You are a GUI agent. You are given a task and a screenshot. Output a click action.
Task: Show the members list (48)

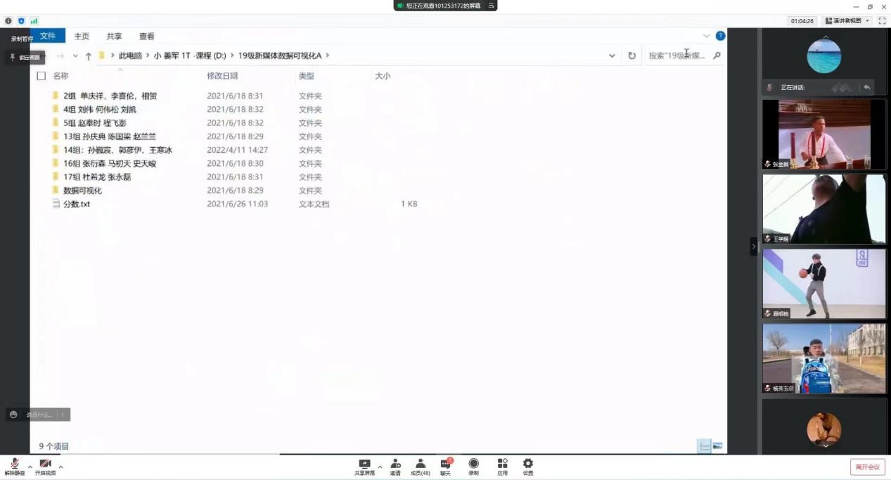coord(421,467)
